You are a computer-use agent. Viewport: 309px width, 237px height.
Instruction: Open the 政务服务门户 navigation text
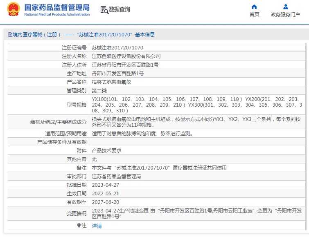(285, 15)
